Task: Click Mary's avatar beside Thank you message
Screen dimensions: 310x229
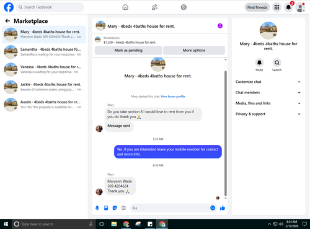Action: [99, 192]
